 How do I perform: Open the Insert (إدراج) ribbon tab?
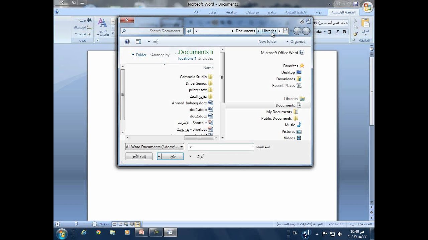click(319, 12)
